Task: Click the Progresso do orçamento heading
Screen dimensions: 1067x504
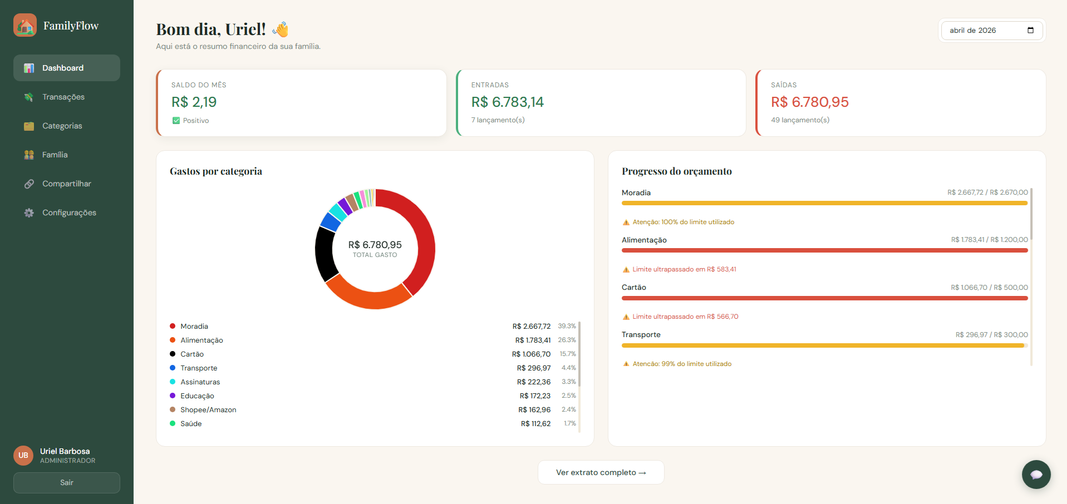Action: (677, 171)
